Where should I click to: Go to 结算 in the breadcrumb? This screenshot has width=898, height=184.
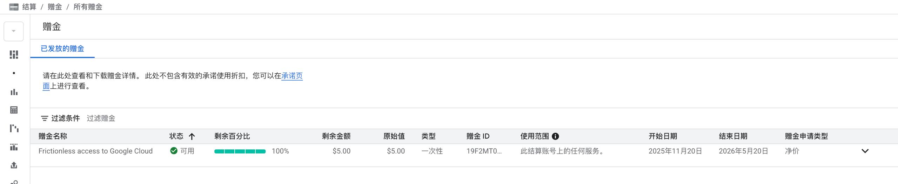pyautogui.click(x=29, y=7)
